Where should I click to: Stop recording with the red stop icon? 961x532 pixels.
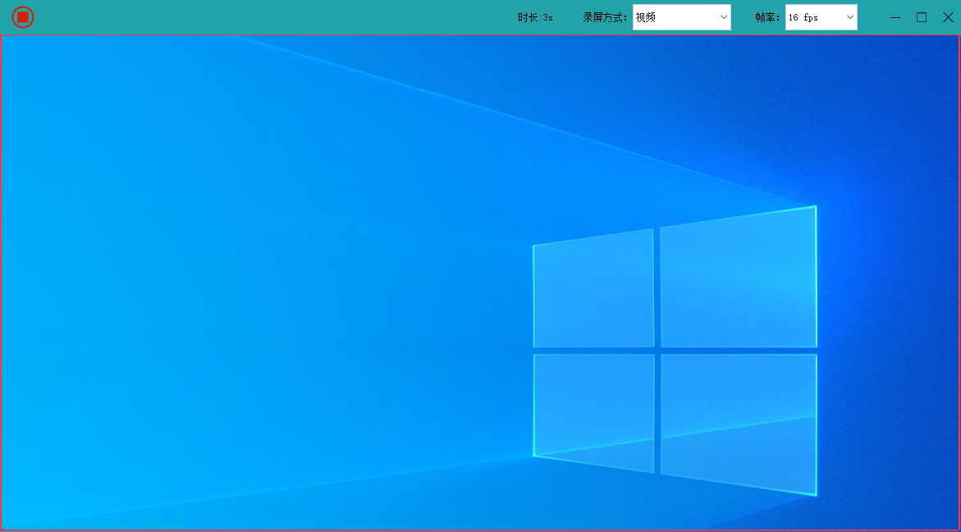[23, 17]
